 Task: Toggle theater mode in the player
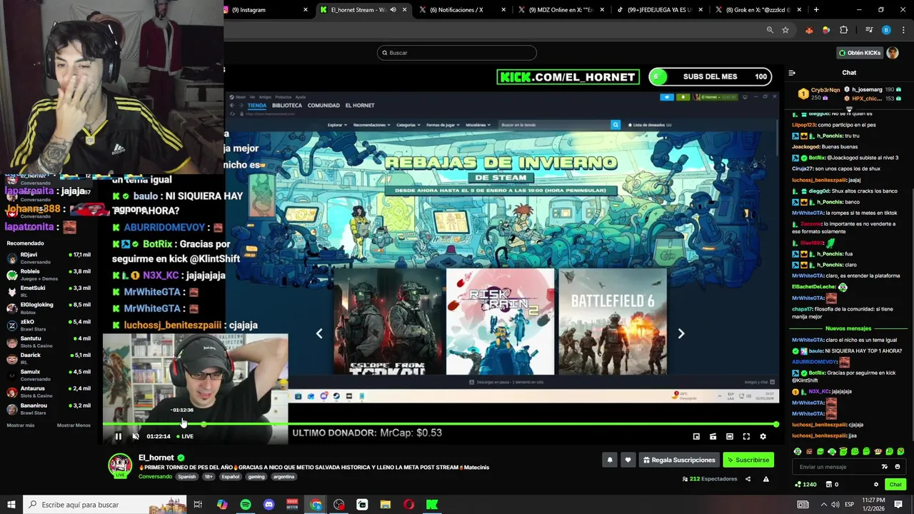pos(729,436)
